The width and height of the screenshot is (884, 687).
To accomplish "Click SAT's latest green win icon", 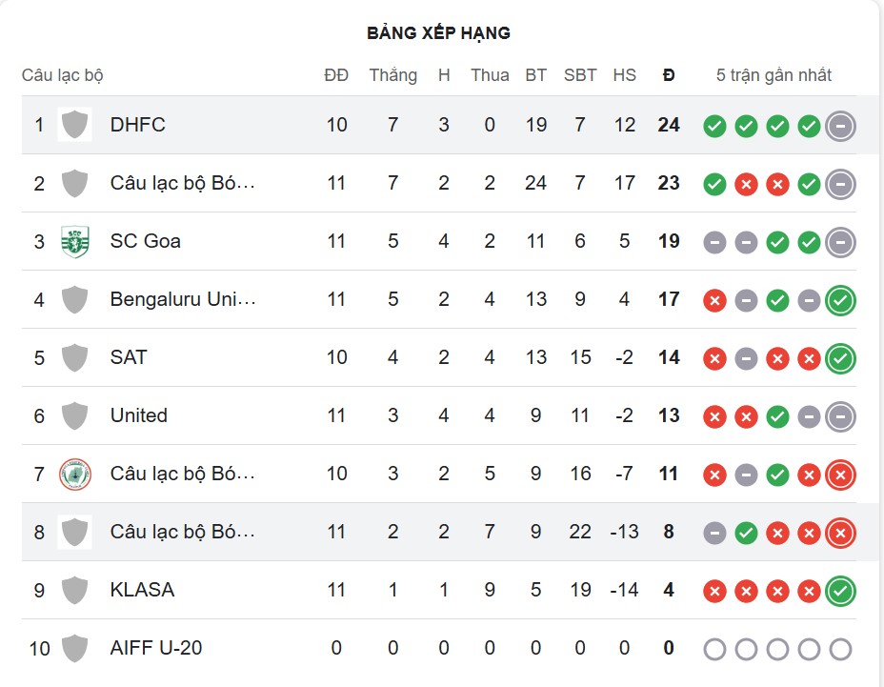I will click(840, 358).
